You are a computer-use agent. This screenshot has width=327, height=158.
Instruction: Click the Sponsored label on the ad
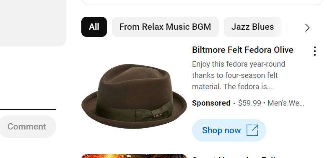(211, 103)
